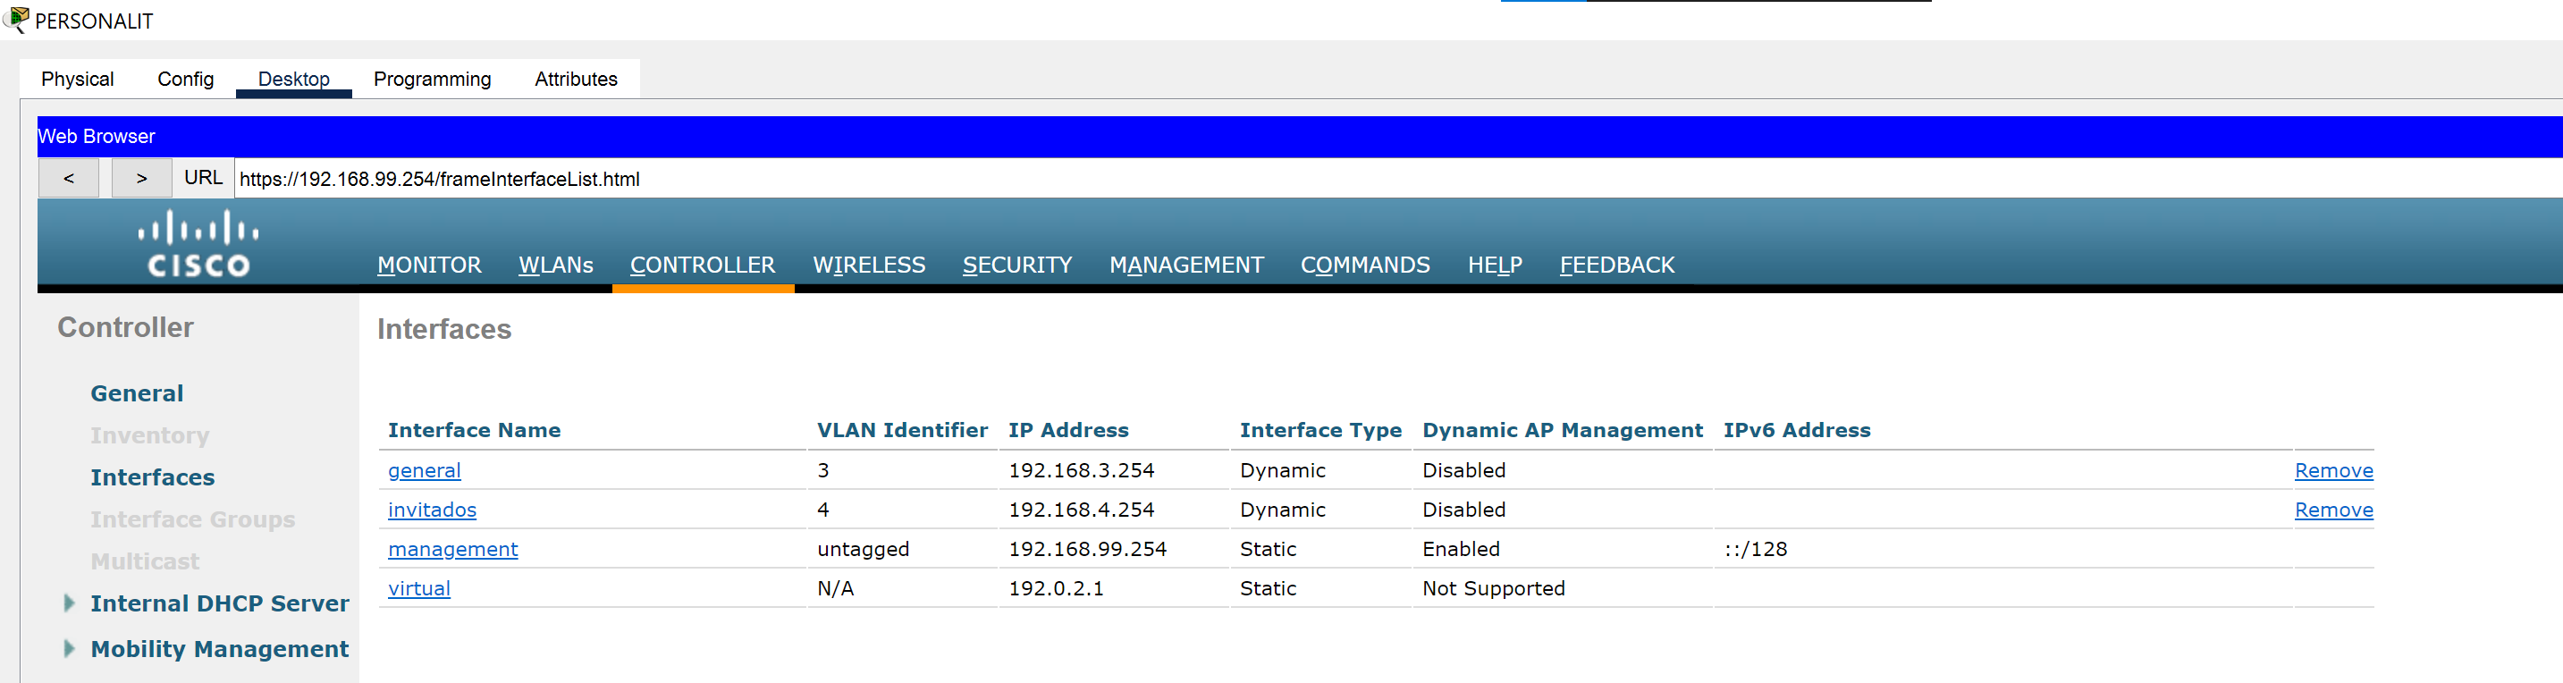This screenshot has width=2563, height=683.
Task: Switch to the Config tab
Action: coord(186,79)
